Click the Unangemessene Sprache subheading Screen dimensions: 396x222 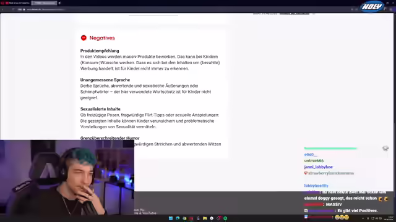(x=105, y=80)
